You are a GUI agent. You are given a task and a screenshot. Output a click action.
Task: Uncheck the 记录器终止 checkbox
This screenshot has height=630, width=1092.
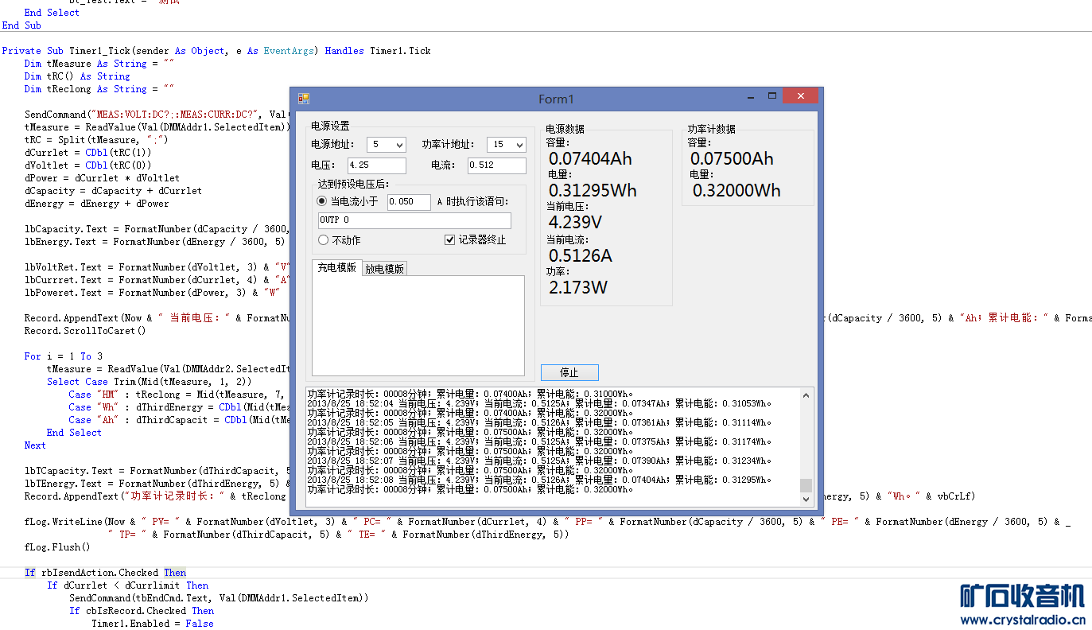coord(450,240)
